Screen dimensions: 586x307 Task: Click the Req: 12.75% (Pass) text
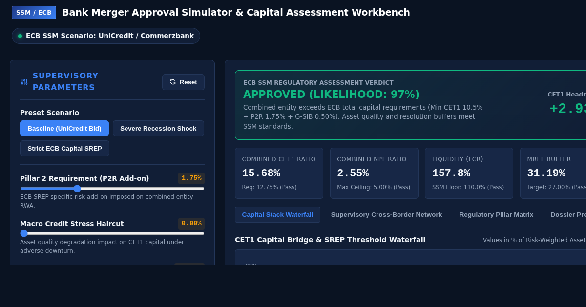click(x=269, y=187)
